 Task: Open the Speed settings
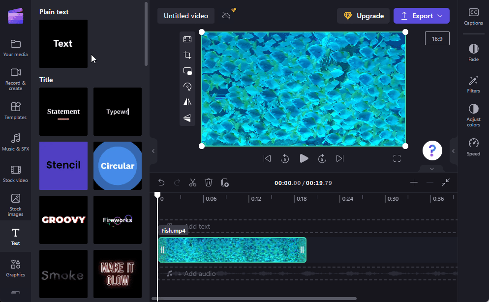[x=473, y=147]
